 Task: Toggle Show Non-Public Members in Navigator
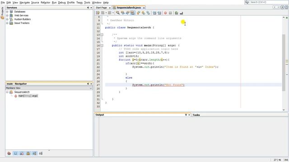pyautogui.click(x=28, y=153)
